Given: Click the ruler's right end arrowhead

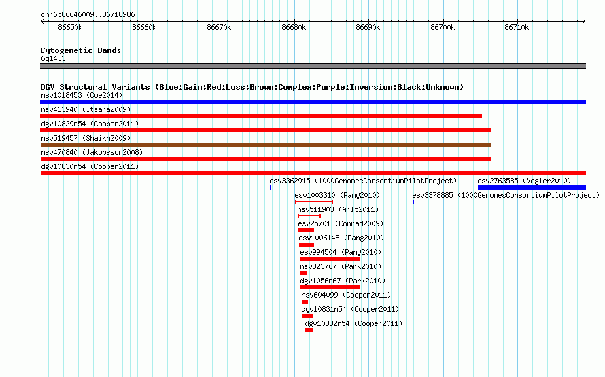Looking at the screenshot, I should pos(584,22).
